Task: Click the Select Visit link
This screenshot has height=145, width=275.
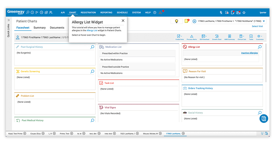Action: click(x=257, y=26)
